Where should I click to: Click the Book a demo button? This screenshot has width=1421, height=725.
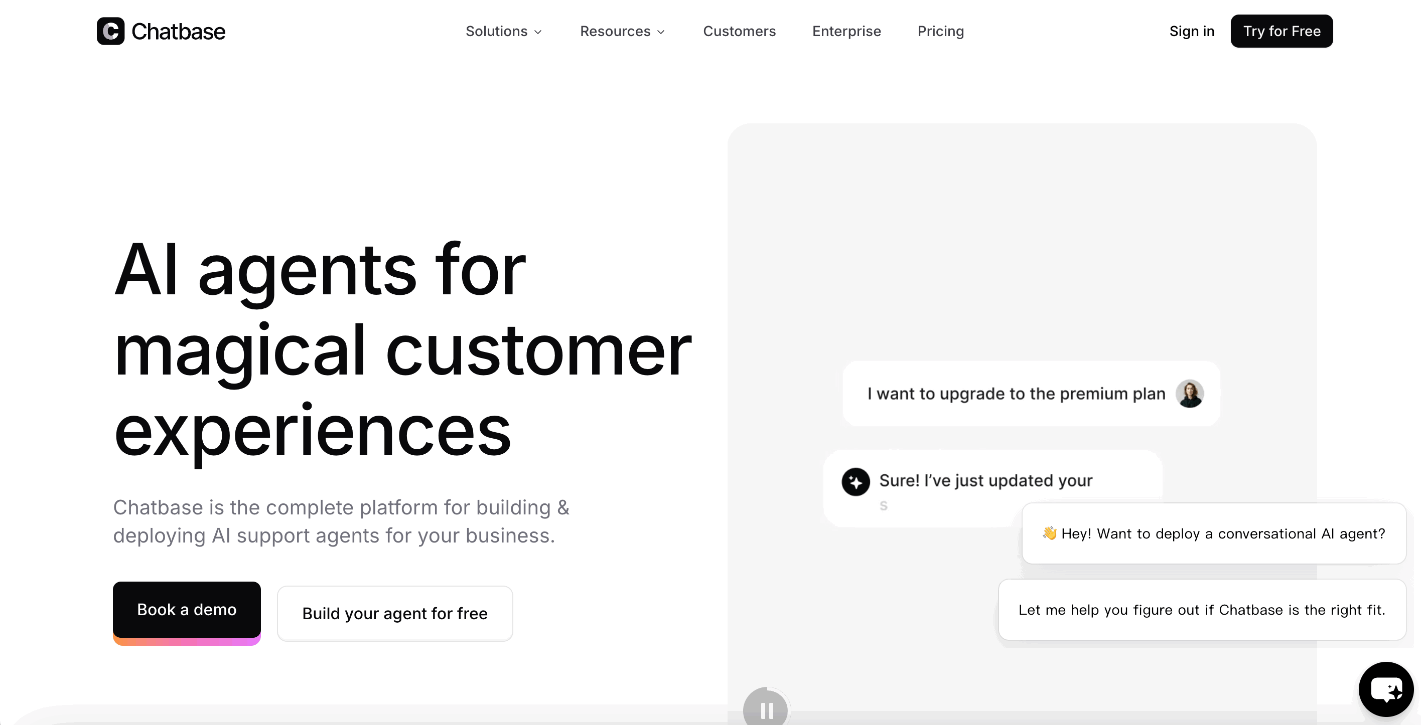pyautogui.click(x=187, y=610)
